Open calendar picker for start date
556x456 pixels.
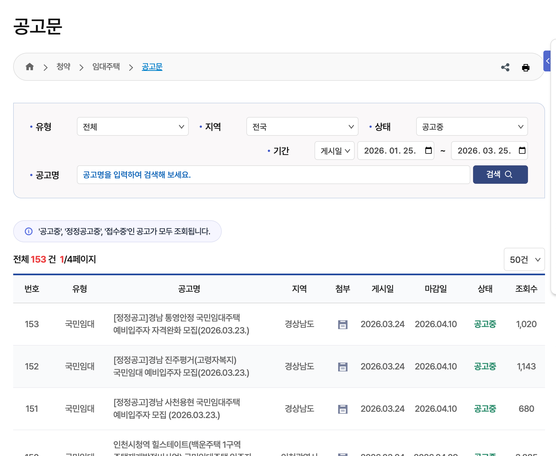pos(428,151)
